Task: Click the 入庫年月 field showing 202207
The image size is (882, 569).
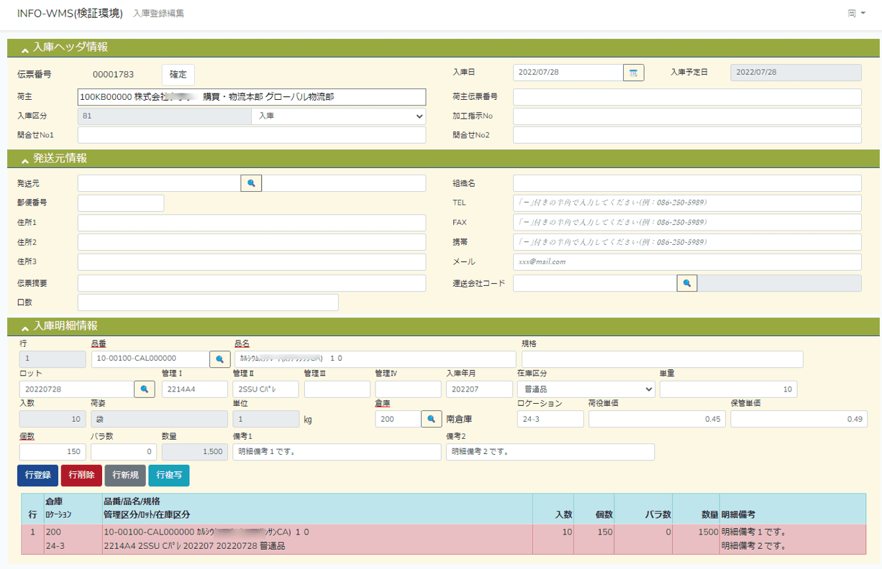Action: [479, 389]
